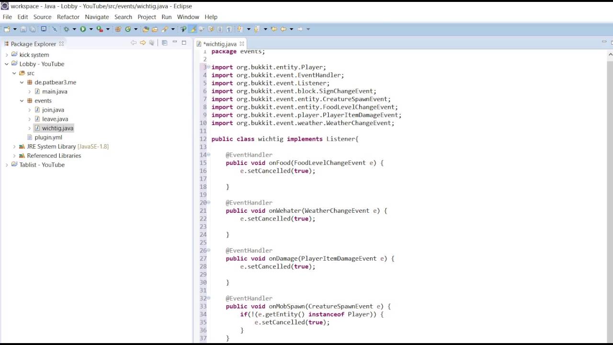Open the Navigate menu
The height and width of the screenshot is (345, 613).
(x=97, y=17)
